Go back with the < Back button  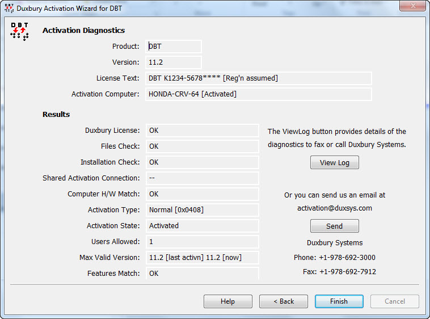284,301
